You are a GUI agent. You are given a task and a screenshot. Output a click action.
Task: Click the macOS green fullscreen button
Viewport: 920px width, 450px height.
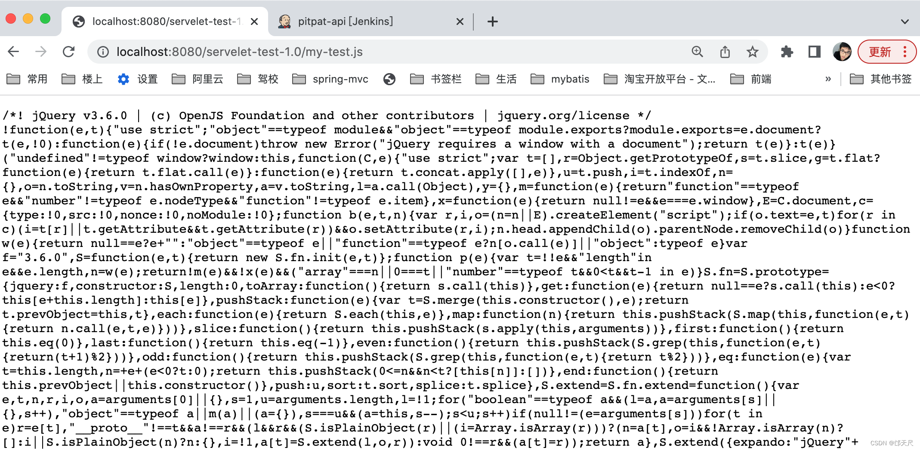[x=45, y=18]
